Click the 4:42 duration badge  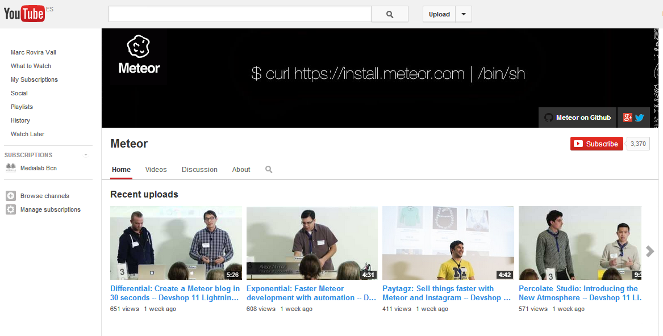coord(505,275)
